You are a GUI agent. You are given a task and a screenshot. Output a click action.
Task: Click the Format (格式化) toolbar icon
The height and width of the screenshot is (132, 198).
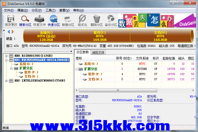click(x=82, y=21)
